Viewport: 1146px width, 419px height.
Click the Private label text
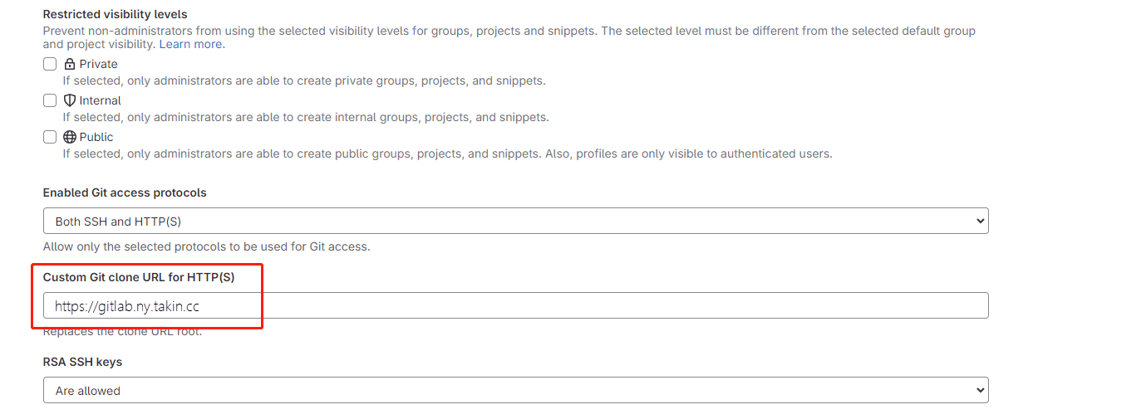[99, 64]
